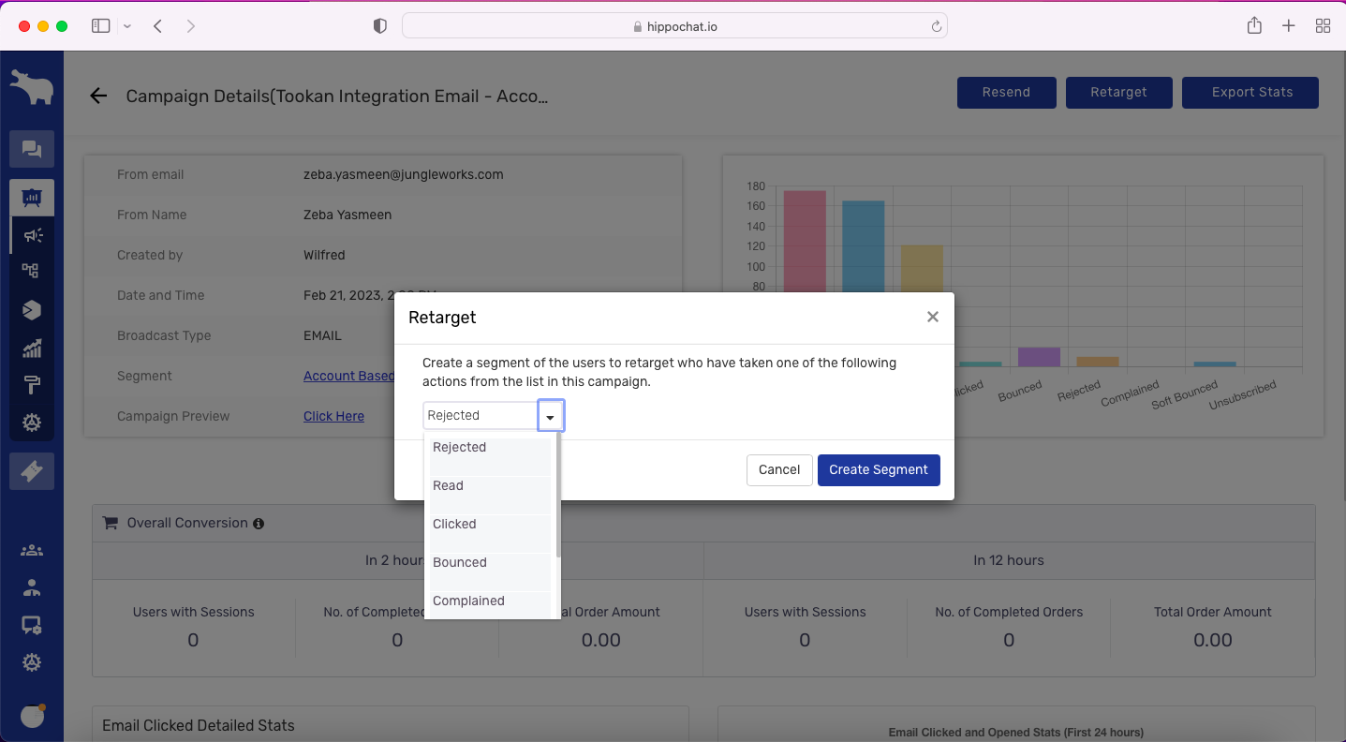Open the team group icon
Screen dimensions: 1346x742
pos(32,551)
